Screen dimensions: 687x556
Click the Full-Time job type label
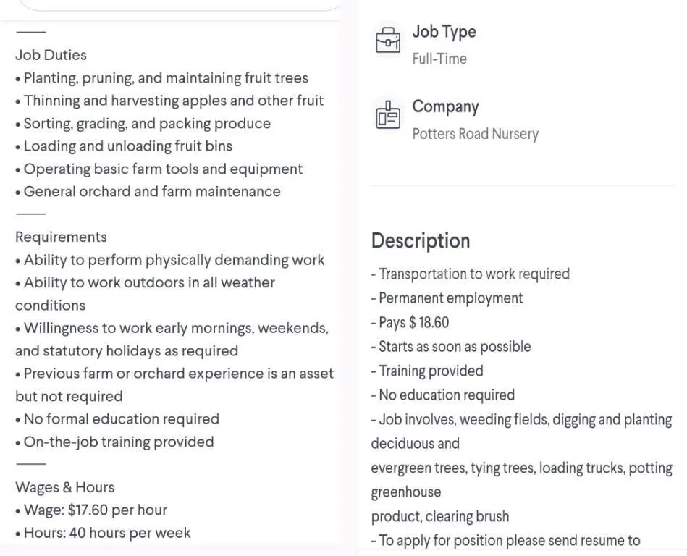[x=439, y=59]
